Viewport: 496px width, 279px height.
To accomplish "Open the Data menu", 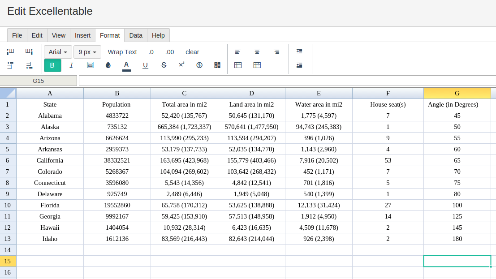I will click(136, 35).
